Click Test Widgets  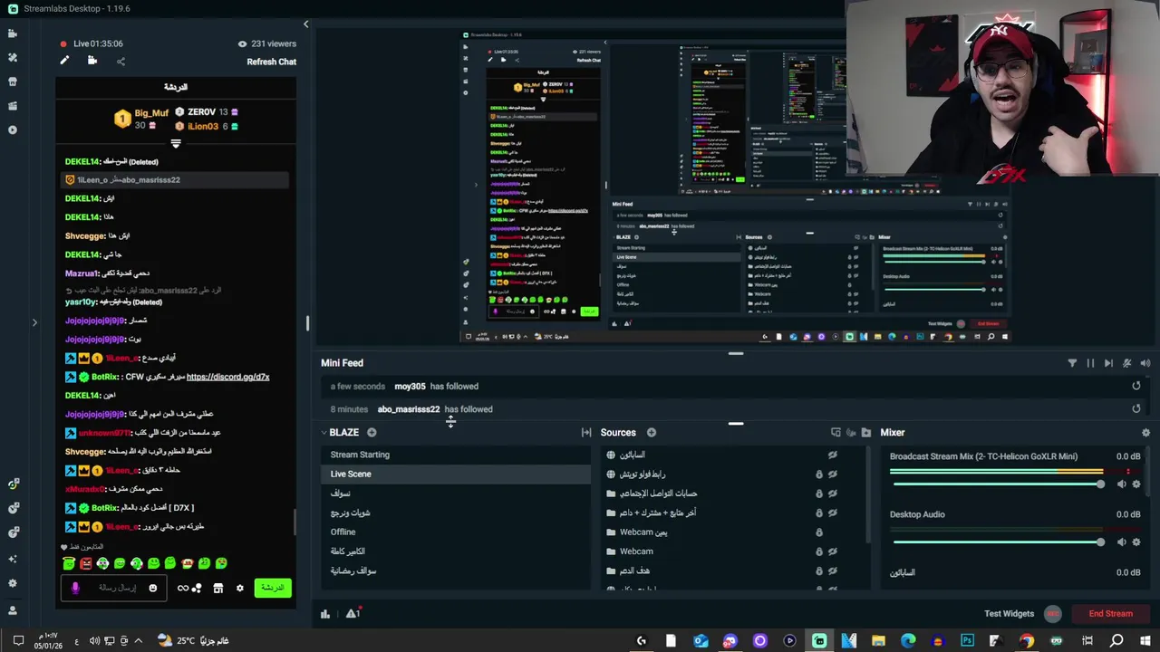1009,614
